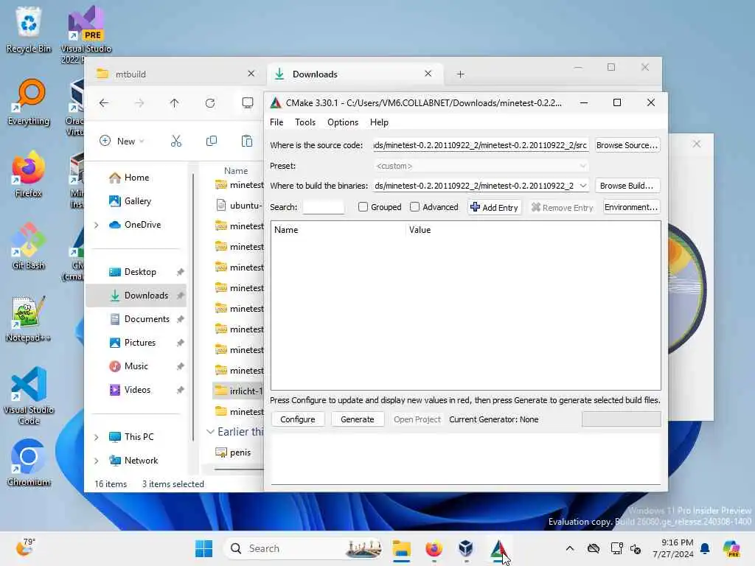Expand OneDrive in the navigation pane
The height and width of the screenshot is (566, 755).
coord(97,225)
